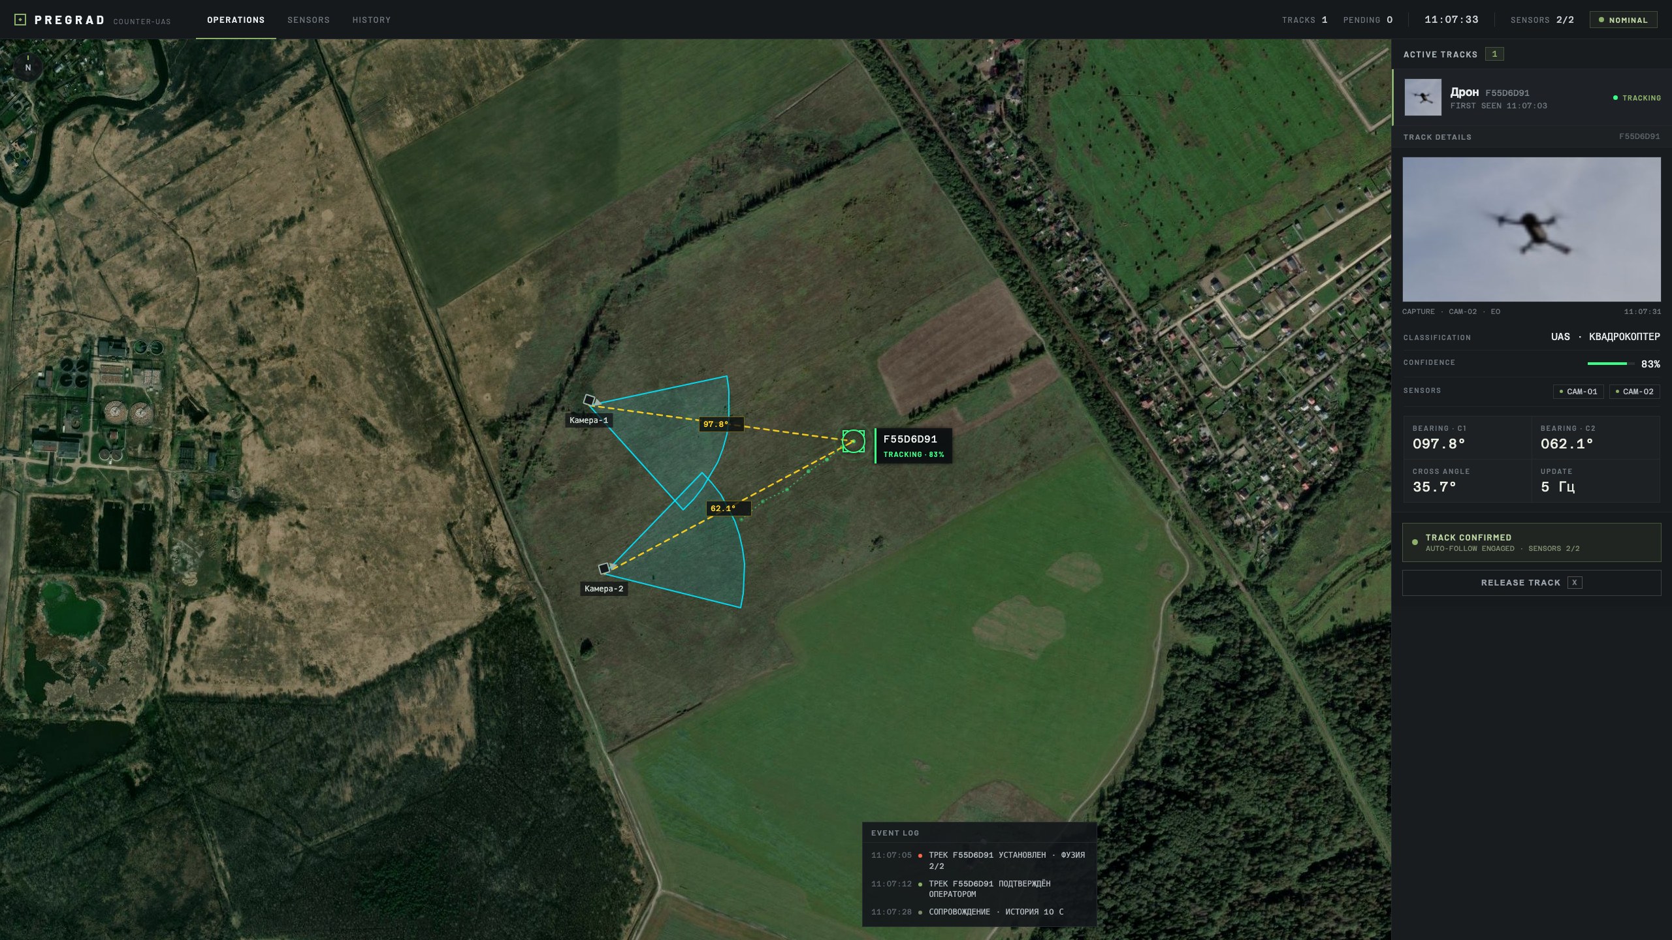
Task: Toggle the CAM-02 sensor chip
Action: pyautogui.click(x=1635, y=392)
